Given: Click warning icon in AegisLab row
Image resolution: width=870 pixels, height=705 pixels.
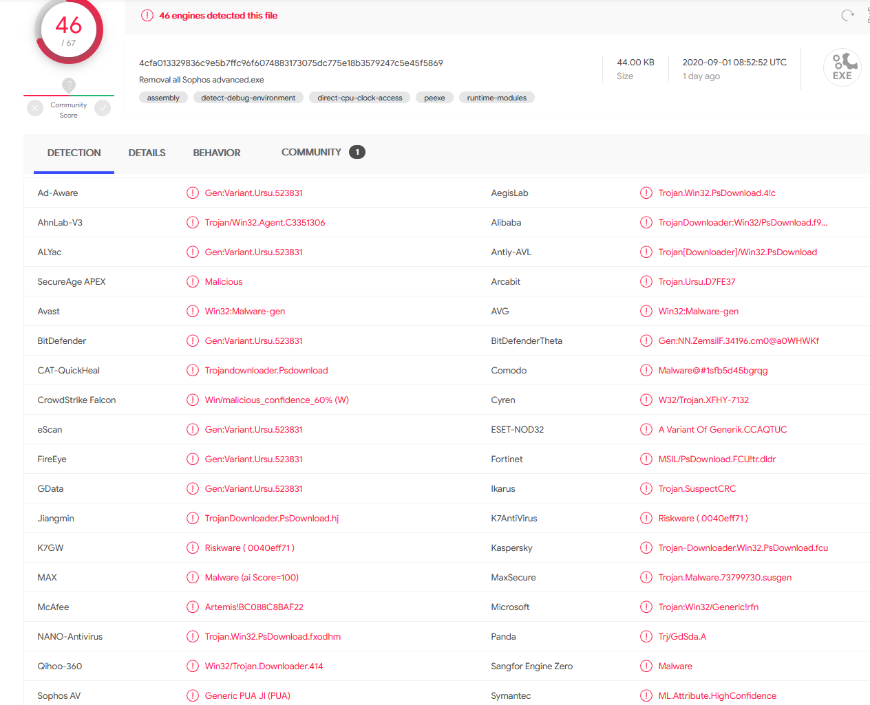Looking at the screenshot, I should tap(646, 193).
